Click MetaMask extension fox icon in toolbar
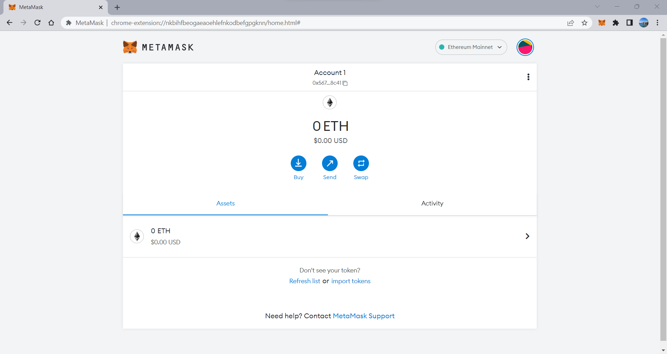 tap(602, 23)
